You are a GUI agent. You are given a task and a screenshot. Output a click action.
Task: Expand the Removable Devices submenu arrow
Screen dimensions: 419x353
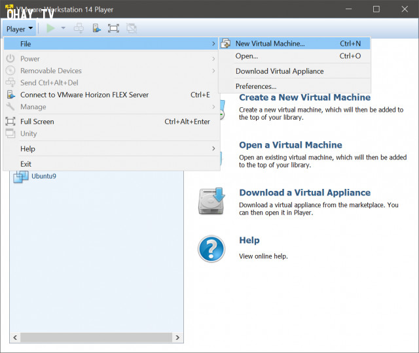tap(213, 71)
